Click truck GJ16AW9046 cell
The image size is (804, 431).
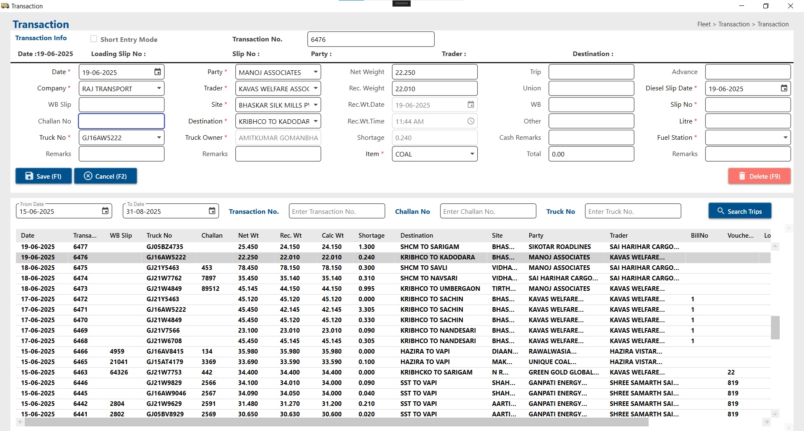(x=166, y=393)
